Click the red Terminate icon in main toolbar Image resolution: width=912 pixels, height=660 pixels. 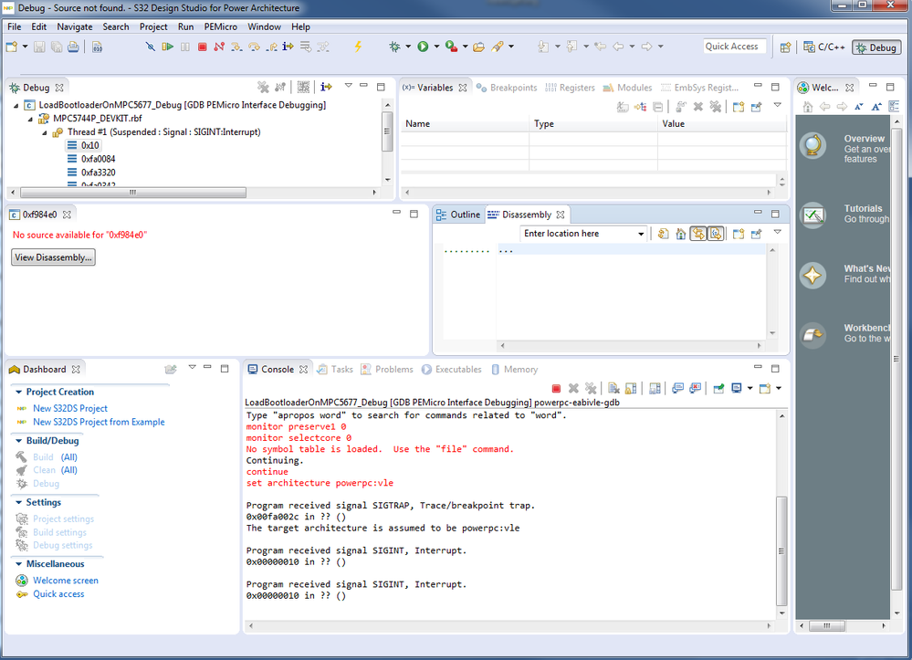click(202, 47)
